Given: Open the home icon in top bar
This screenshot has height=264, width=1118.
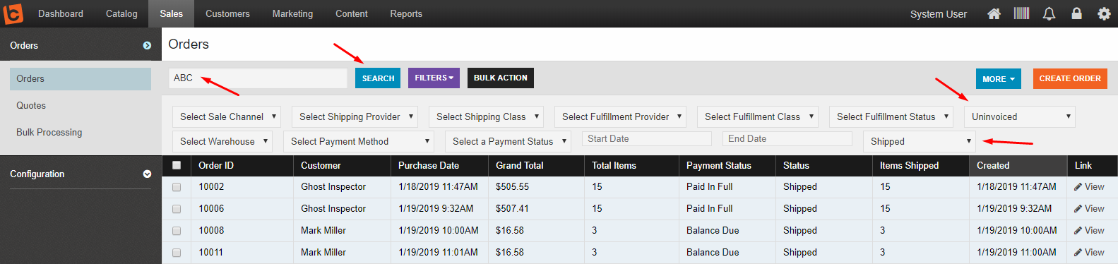Looking at the screenshot, I should pyautogui.click(x=994, y=13).
